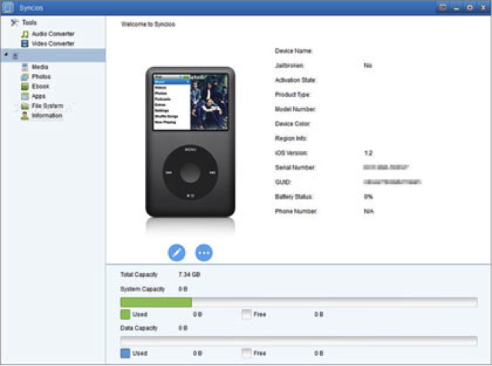Open the title bar menu icon left of minimize
This screenshot has width=492, height=366.
pos(443,7)
